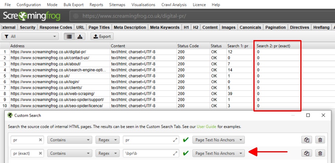The width and height of the screenshot is (335, 163).
Task: Open the All filter dropdown
Action: [30, 37]
